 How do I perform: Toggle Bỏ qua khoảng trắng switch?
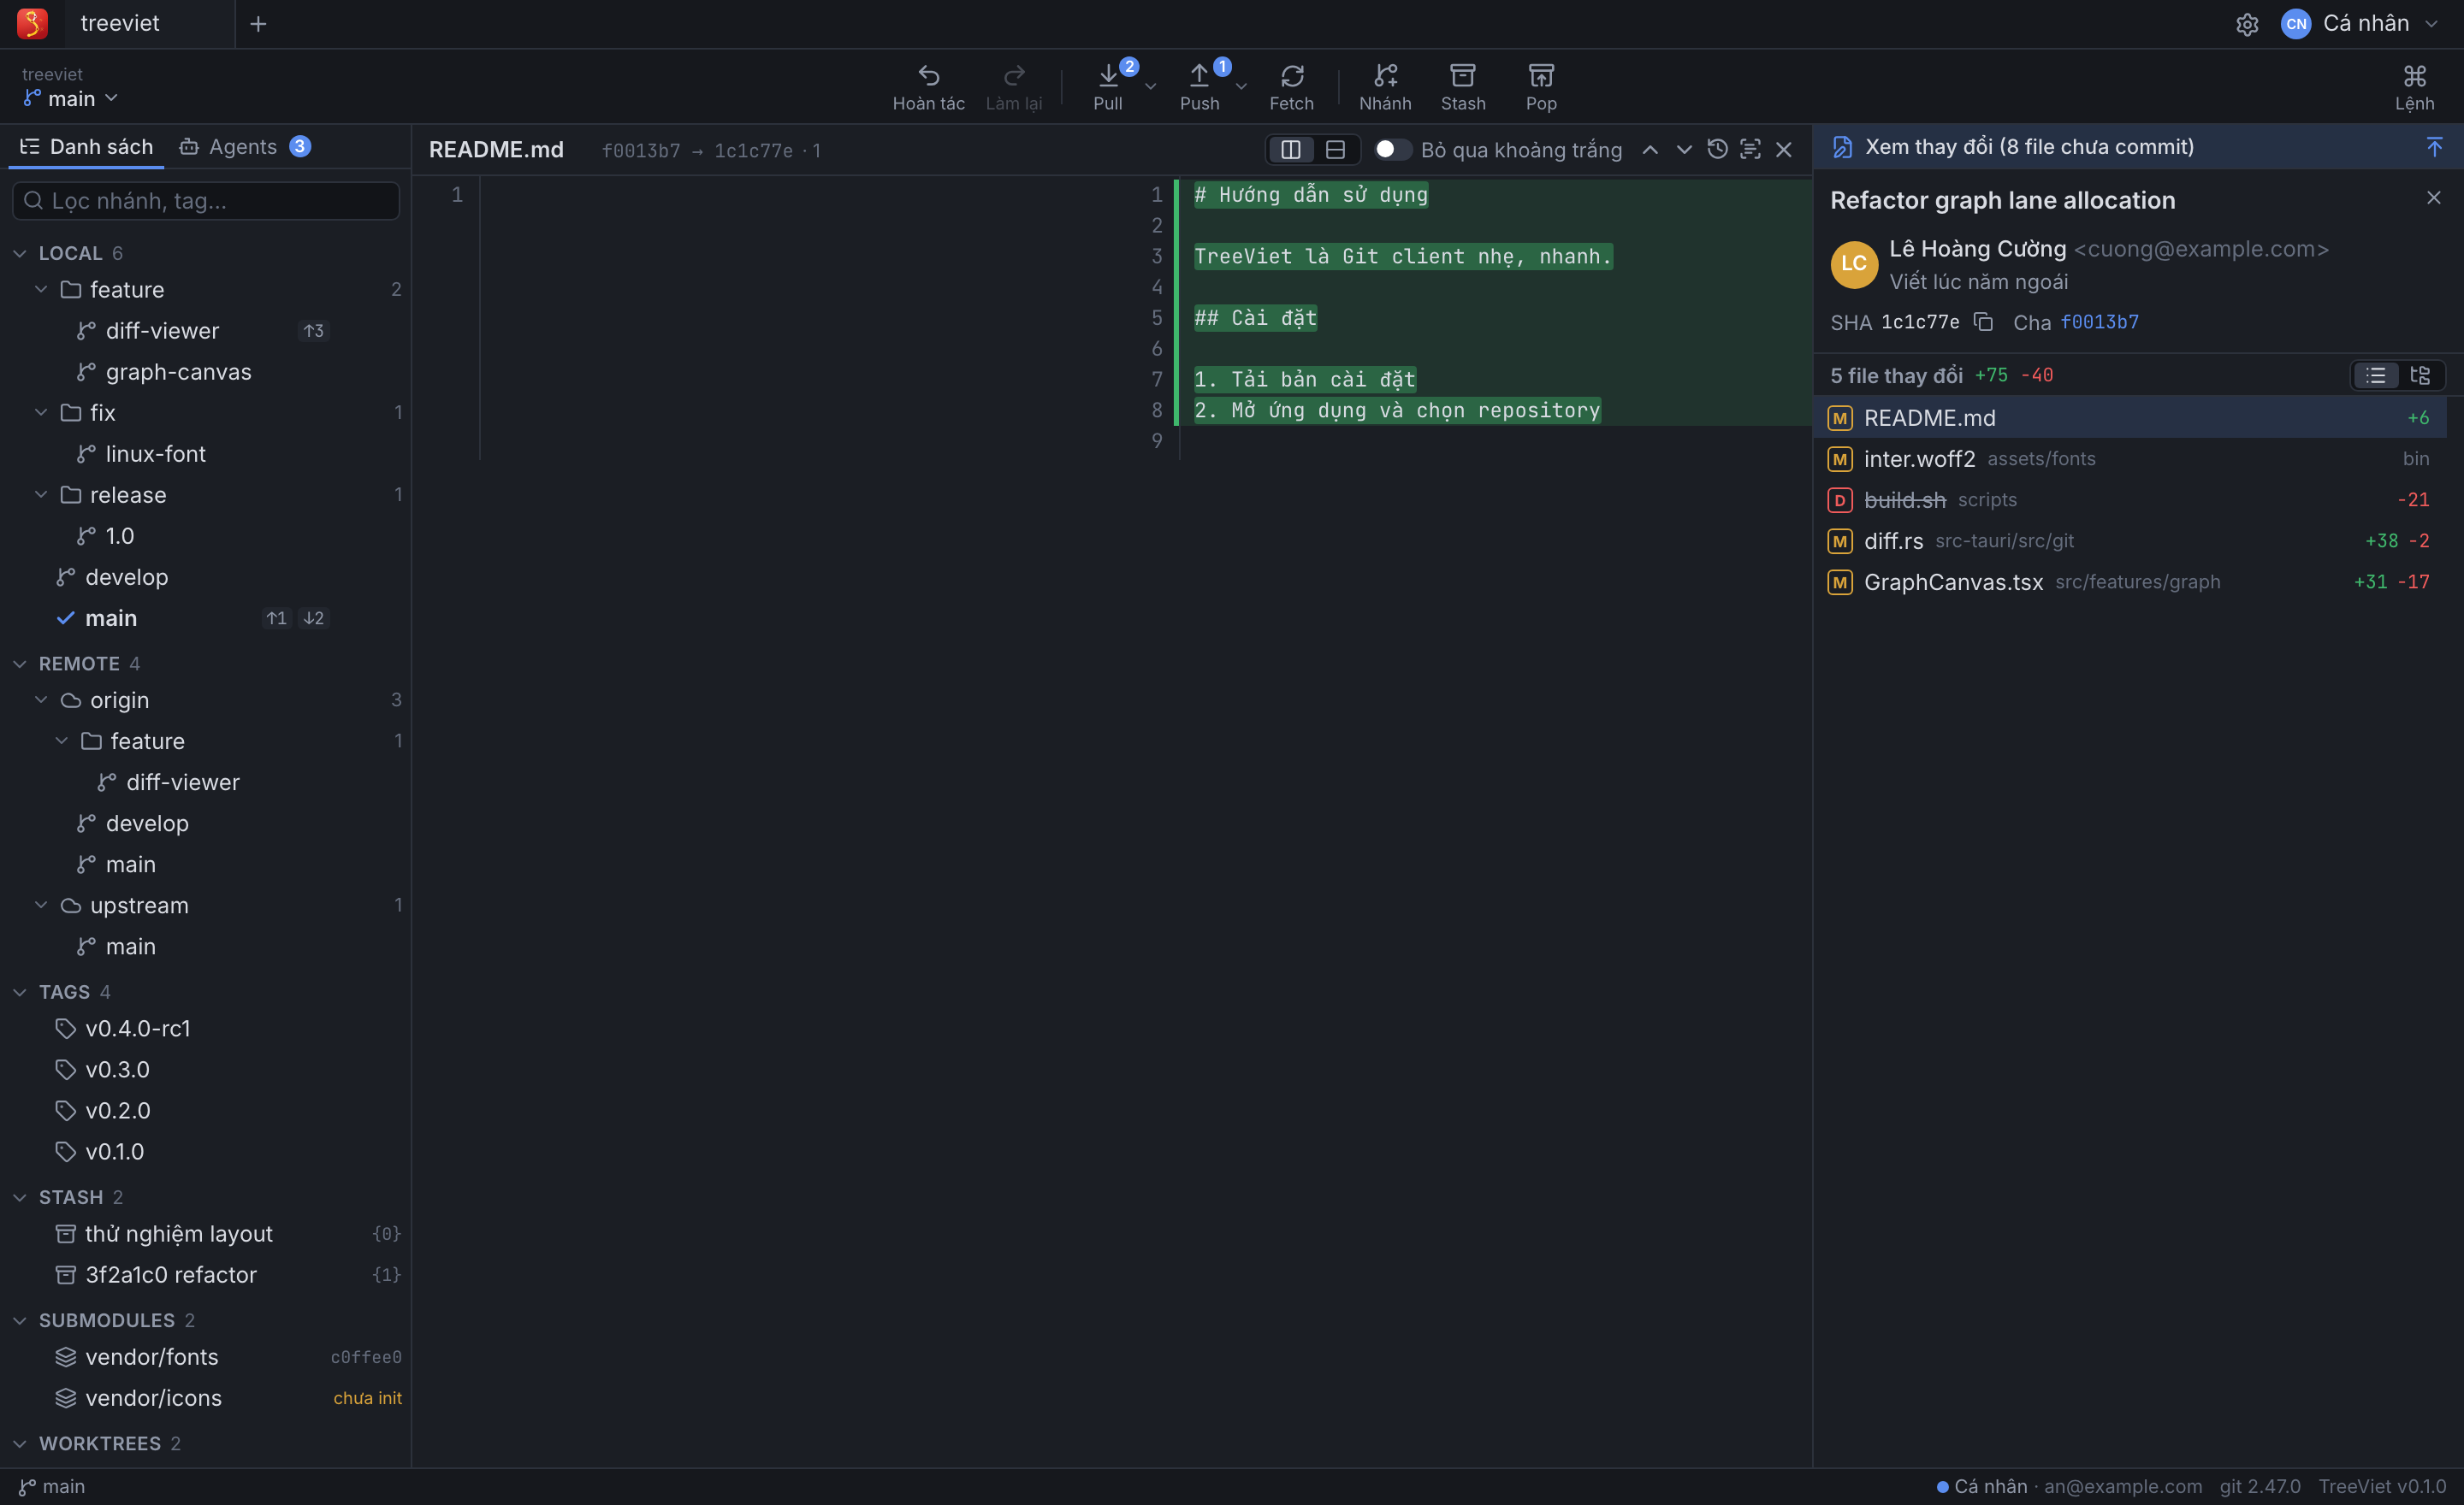(x=1392, y=150)
